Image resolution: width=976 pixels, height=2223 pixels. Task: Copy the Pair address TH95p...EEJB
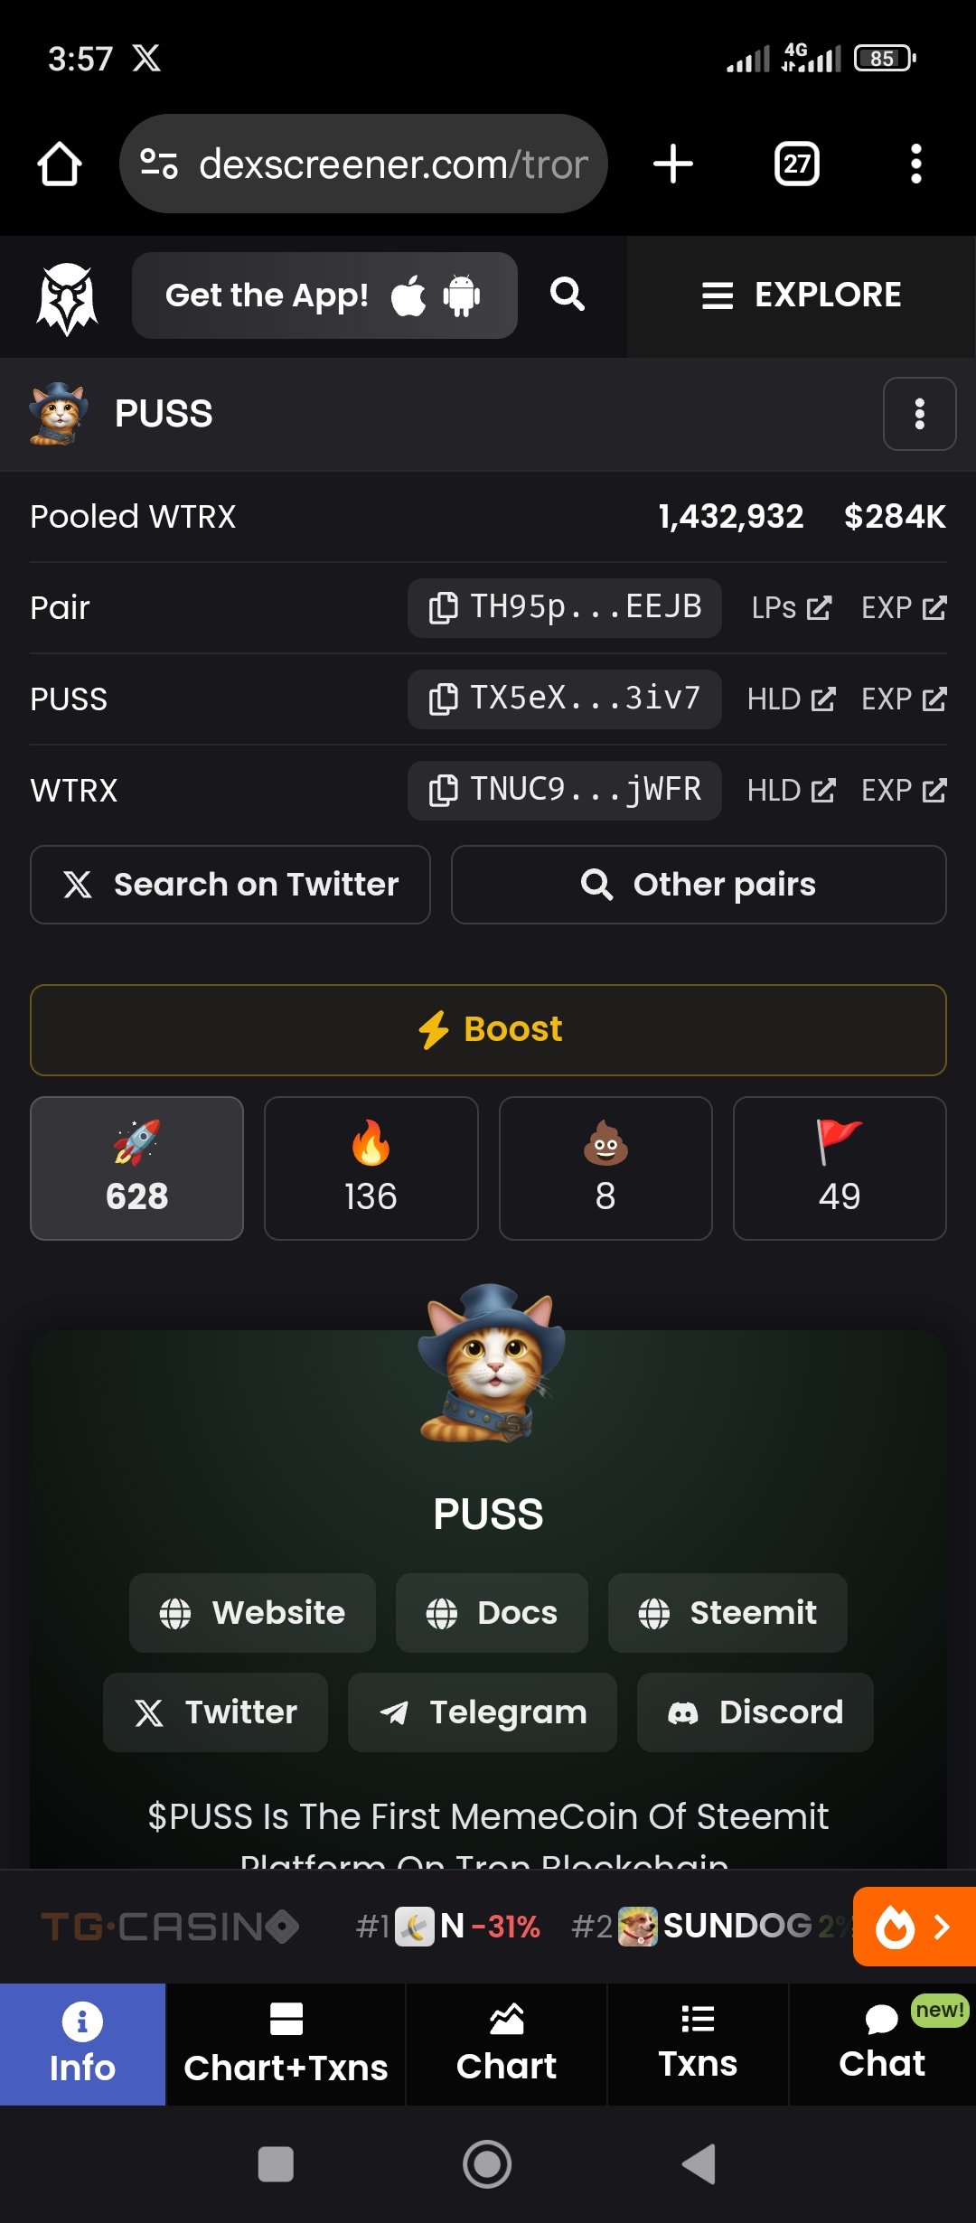pos(564,607)
